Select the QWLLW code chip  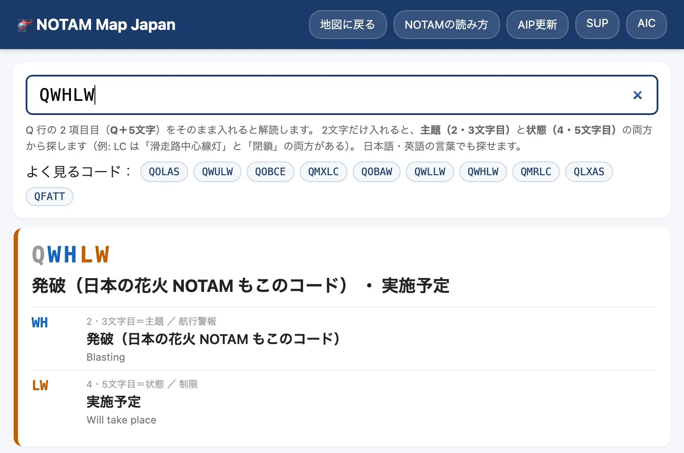[430, 172]
